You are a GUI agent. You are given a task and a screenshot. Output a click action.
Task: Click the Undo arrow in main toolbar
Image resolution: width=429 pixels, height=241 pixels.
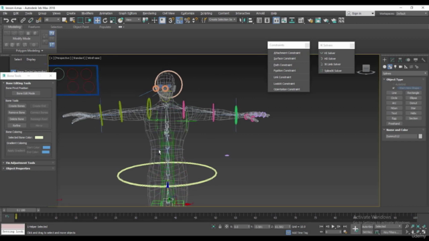[x=6, y=20]
